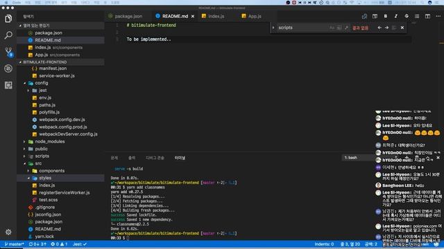Click the list toolbar icon

tap(417, 17)
